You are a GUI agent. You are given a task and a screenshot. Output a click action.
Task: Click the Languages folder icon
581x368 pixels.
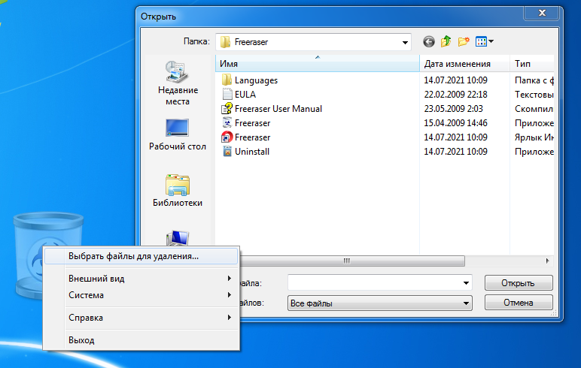click(x=227, y=80)
